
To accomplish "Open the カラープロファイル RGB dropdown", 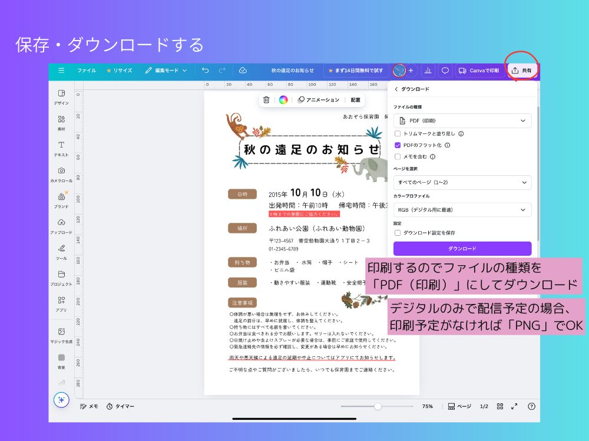I will click(462, 210).
